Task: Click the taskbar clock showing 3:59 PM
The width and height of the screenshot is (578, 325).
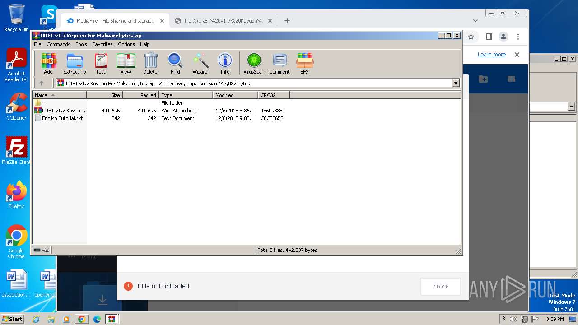Action: click(555, 319)
